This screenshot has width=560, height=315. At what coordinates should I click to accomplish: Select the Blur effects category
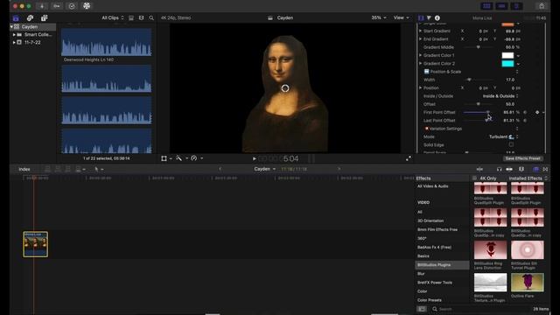click(x=421, y=274)
